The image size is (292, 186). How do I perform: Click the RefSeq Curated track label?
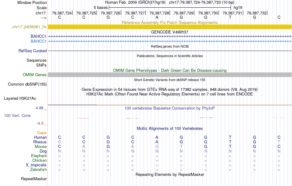tap(33, 51)
